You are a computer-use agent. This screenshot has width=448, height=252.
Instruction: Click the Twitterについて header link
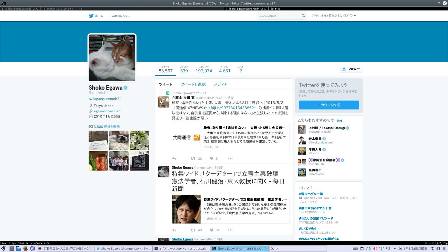click(120, 16)
